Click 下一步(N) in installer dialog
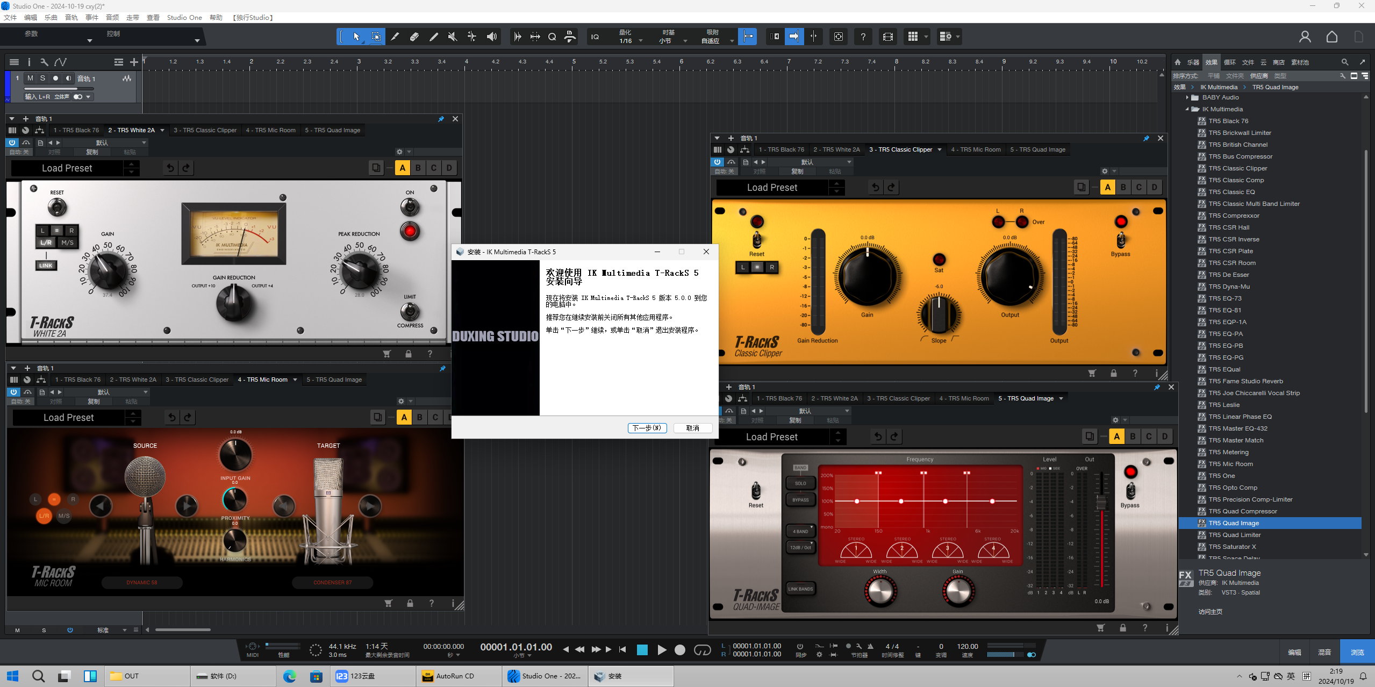 pyautogui.click(x=647, y=428)
